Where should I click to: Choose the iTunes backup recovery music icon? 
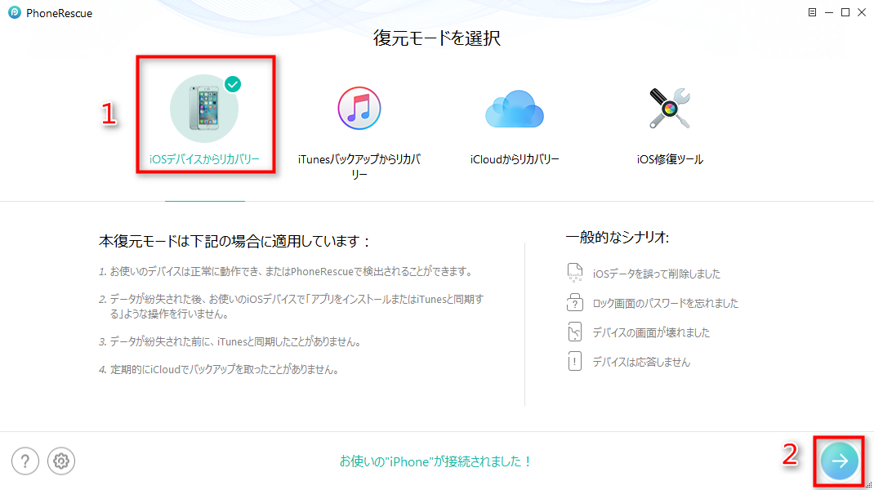point(359,109)
